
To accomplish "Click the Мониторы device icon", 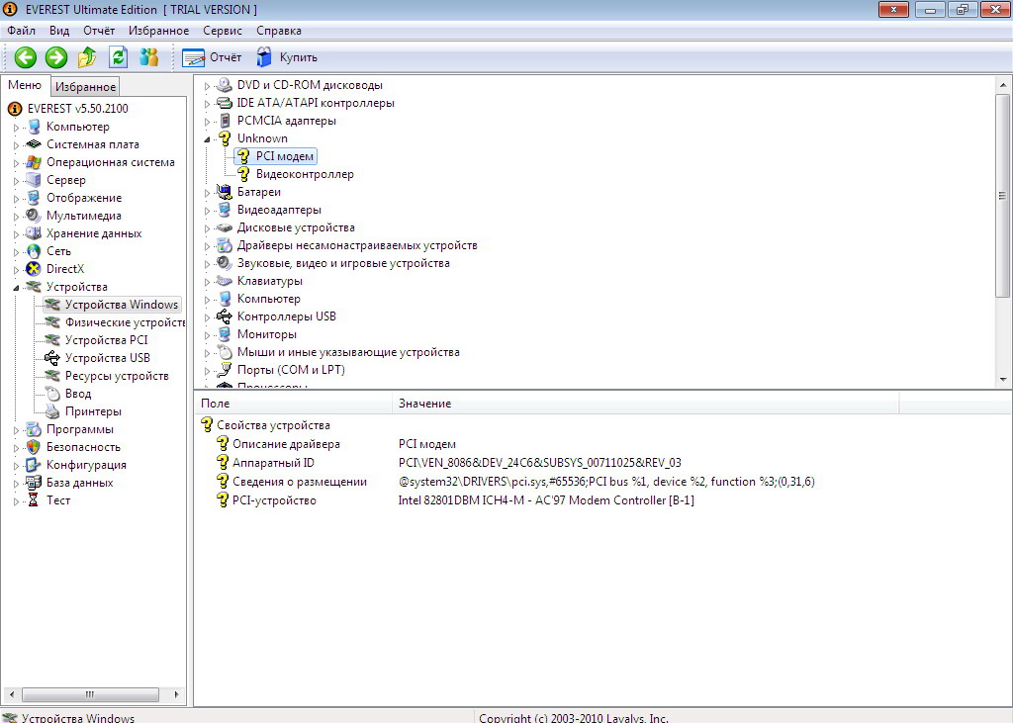I will pyautogui.click(x=225, y=334).
